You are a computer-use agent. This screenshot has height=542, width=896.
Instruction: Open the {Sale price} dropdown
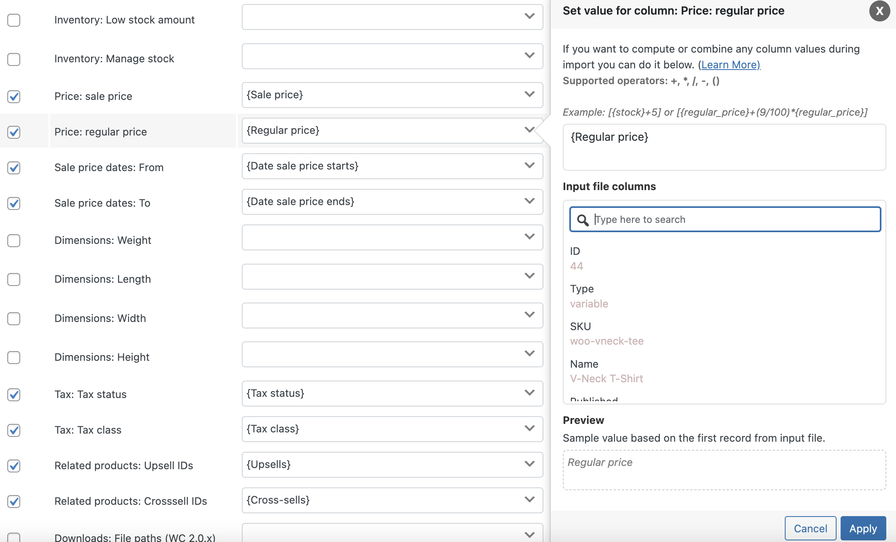coord(392,95)
